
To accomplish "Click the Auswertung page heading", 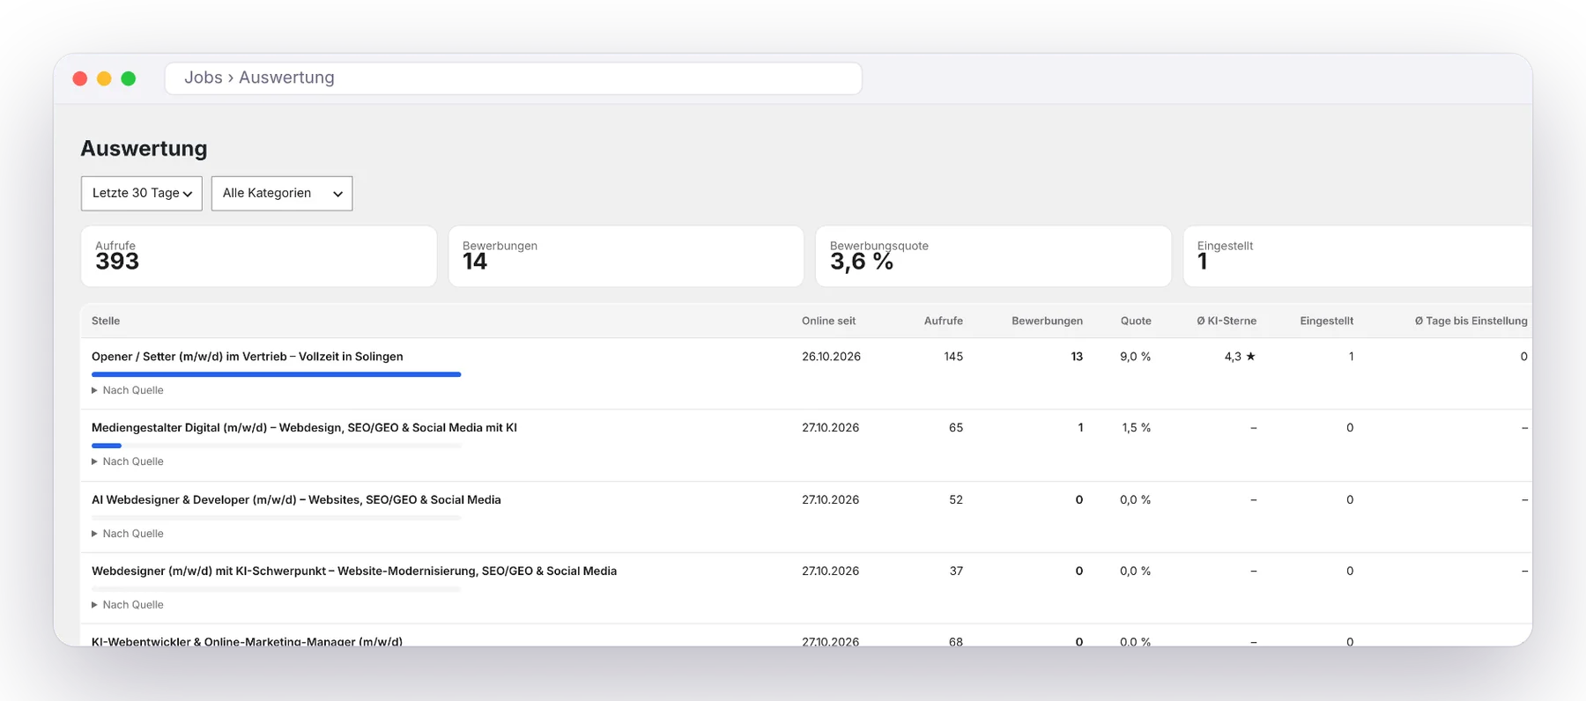I will (x=144, y=149).
